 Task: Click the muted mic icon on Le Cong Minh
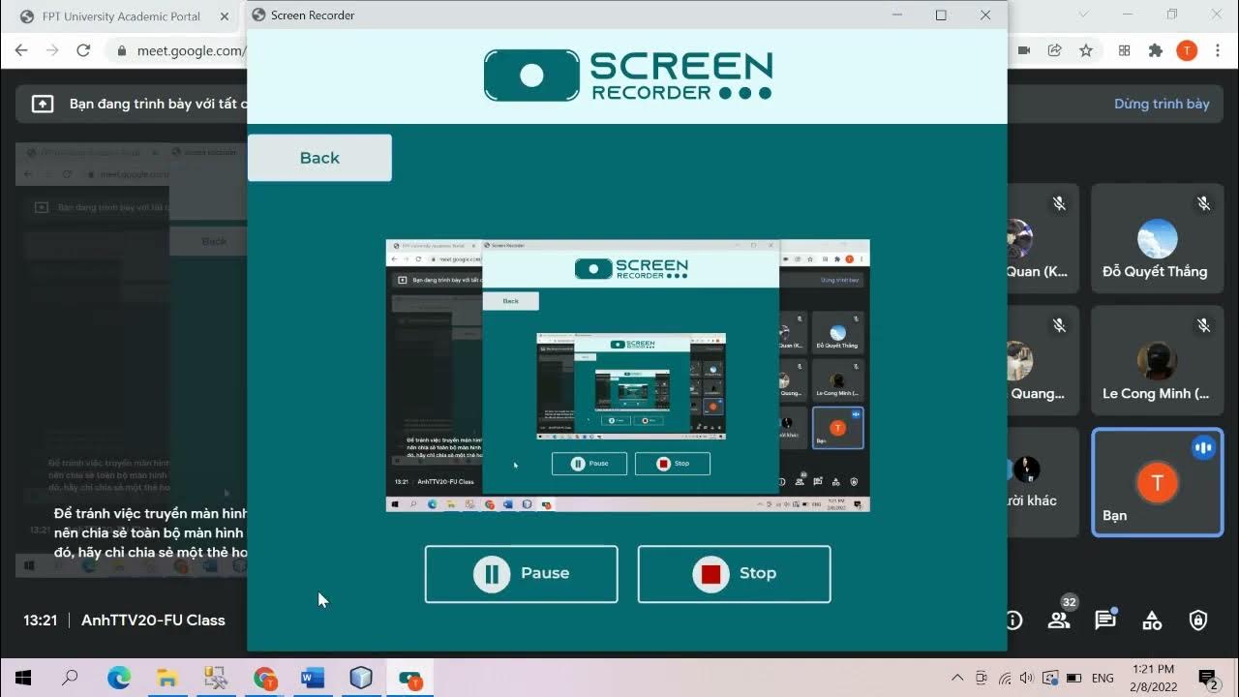(x=1203, y=325)
